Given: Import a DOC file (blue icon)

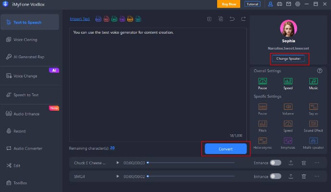Looking at the screenshot, I should [98, 19].
